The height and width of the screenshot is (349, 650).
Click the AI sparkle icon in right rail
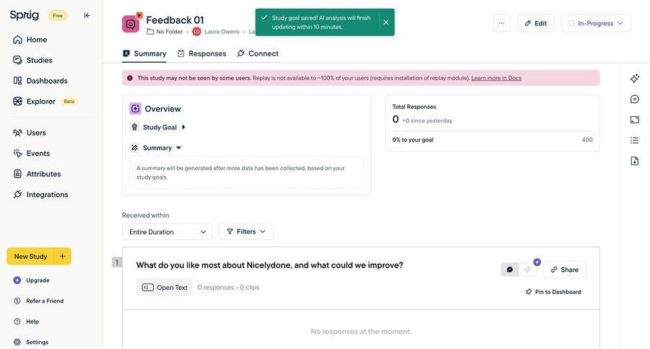pos(635,79)
